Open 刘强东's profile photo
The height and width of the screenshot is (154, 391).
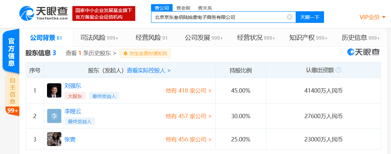coord(54,91)
